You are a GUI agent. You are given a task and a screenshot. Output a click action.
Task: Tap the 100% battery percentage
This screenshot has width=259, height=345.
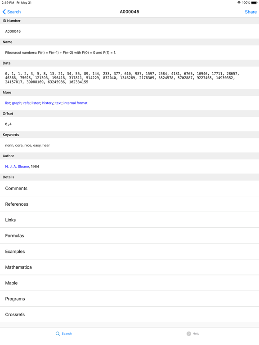(246, 3)
